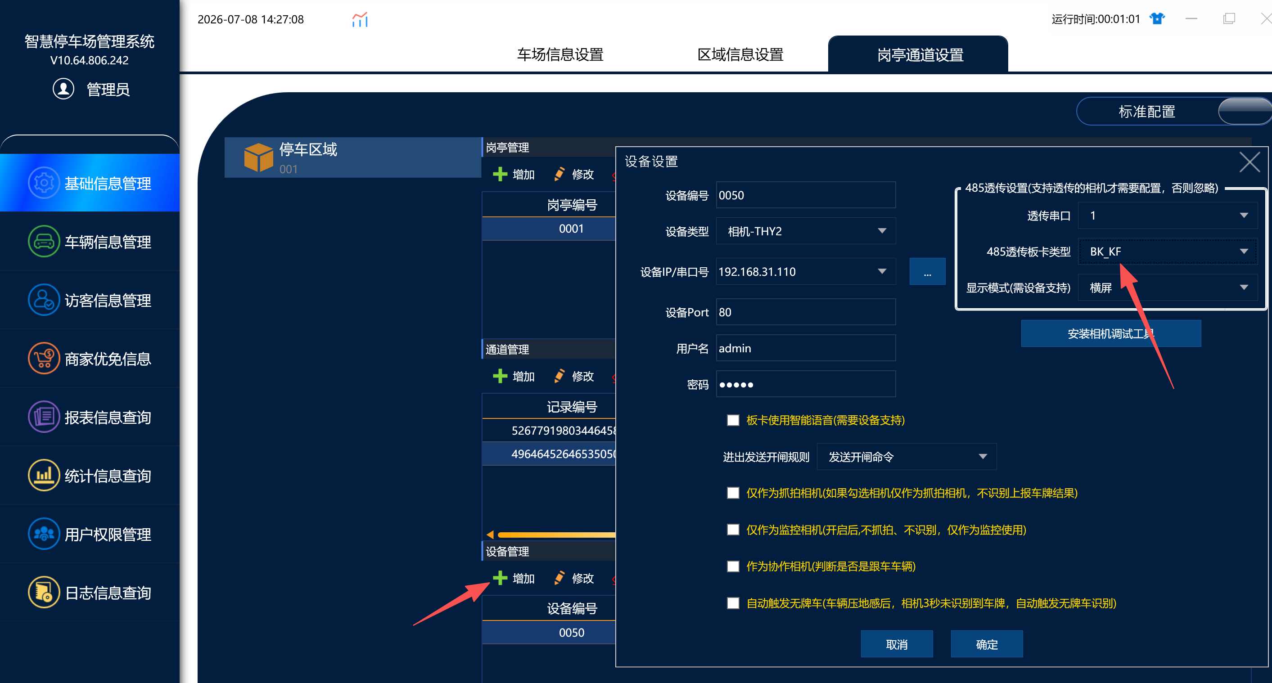Open the 设备IP/串口号 dropdown arrow
Image resolution: width=1272 pixels, height=683 pixels.
click(882, 271)
